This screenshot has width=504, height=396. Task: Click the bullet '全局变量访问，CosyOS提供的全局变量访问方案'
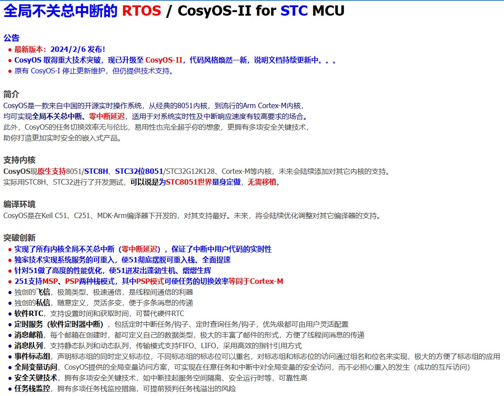[242, 367]
